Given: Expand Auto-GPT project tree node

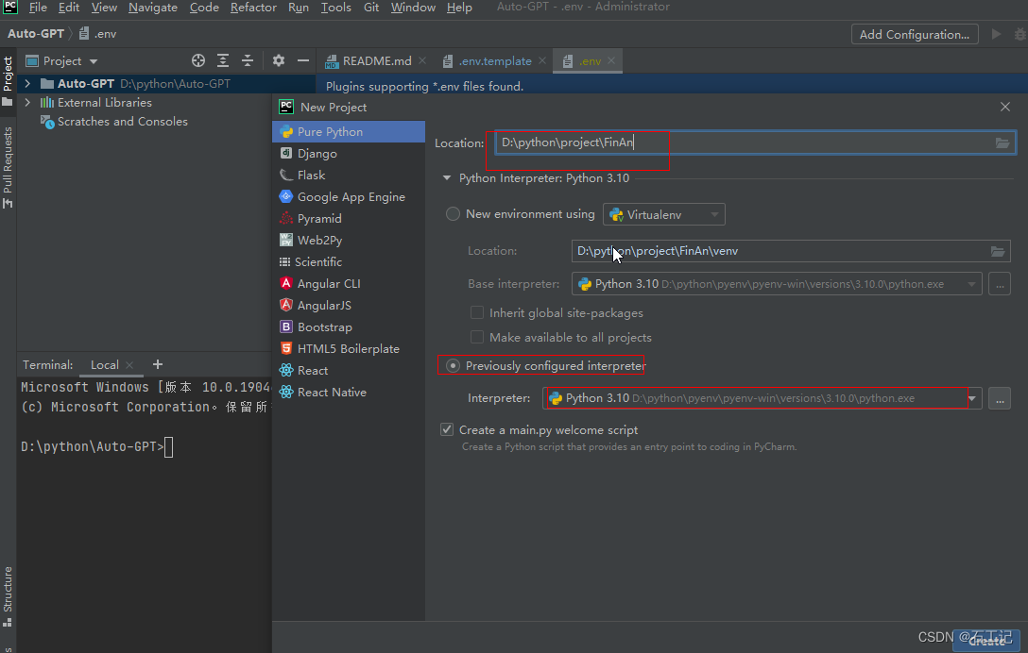Looking at the screenshot, I should [x=26, y=84].
